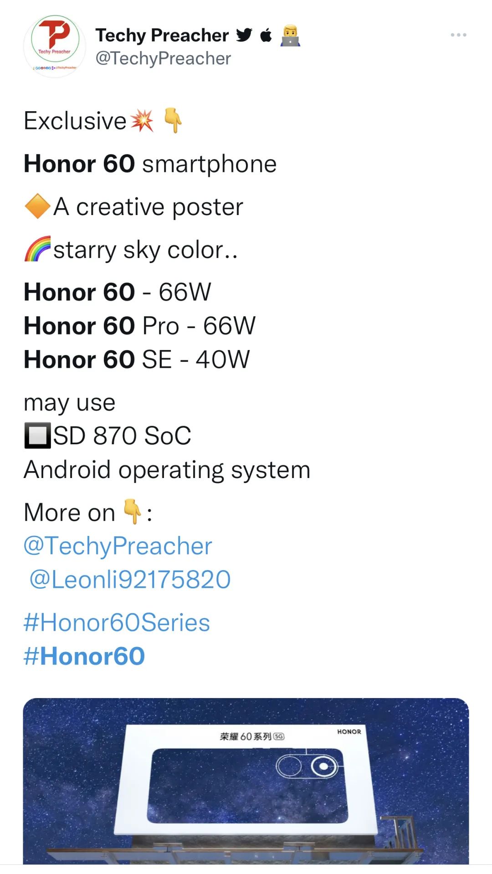
Task: Click the camera module on the poster phone
Action: point(307,766)
